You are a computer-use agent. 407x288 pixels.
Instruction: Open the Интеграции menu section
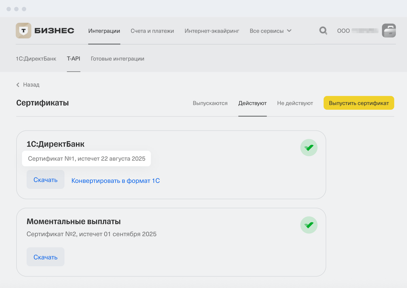point(104,31)
